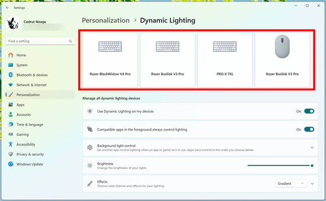Toggle Use Dynamic Lighting on my devices
This screenshot has width=326, height=201.
pos(309,111)
